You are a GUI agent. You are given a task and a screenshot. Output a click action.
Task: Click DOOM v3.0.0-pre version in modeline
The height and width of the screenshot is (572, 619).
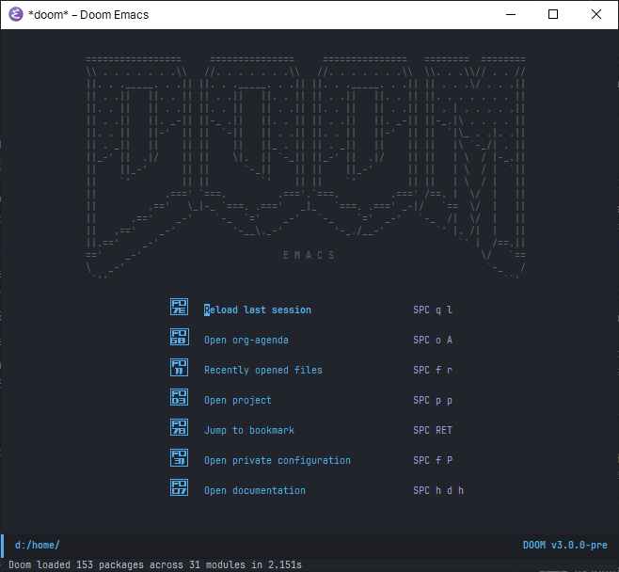tap(565, 545)
